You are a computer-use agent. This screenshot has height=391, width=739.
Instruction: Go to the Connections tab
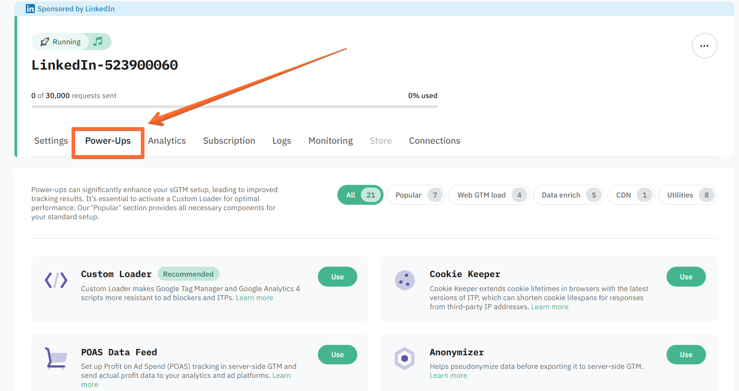[435, 141]
